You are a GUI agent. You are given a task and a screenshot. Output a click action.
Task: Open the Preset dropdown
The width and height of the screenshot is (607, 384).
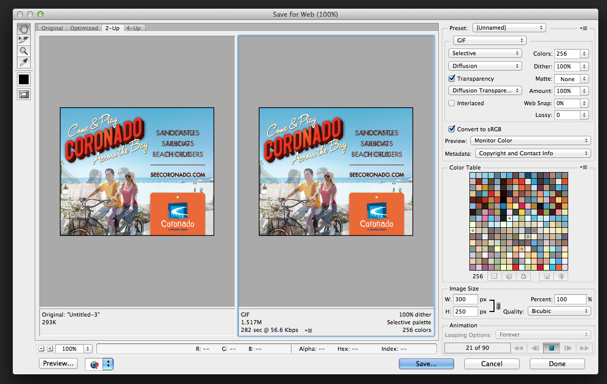point(509,28)
